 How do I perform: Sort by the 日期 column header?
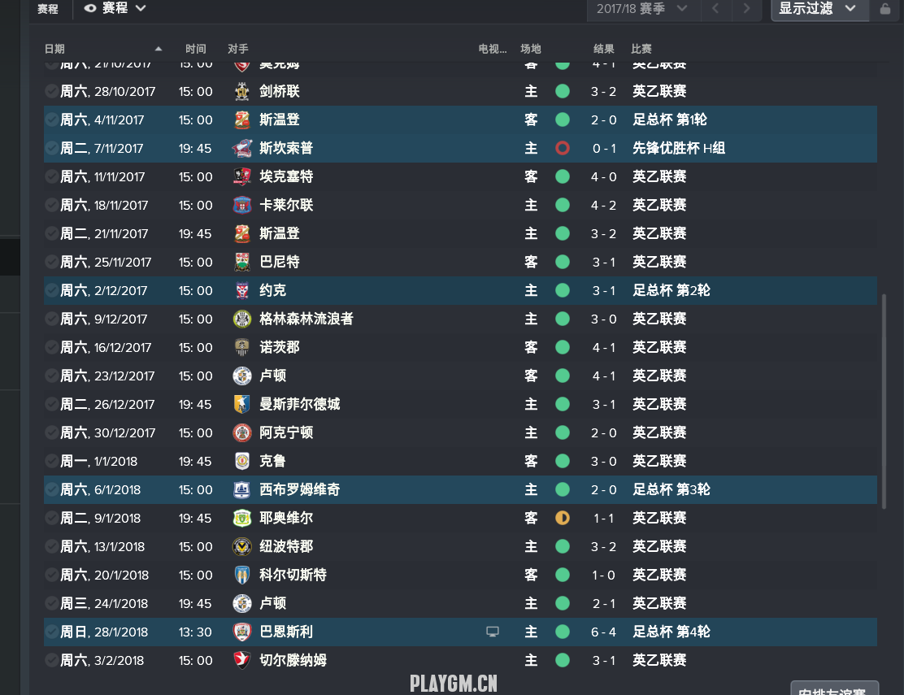[54, 49]
